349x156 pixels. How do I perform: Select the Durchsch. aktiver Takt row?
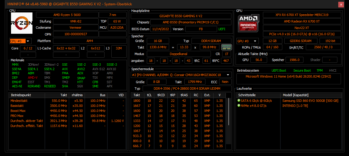68,121
